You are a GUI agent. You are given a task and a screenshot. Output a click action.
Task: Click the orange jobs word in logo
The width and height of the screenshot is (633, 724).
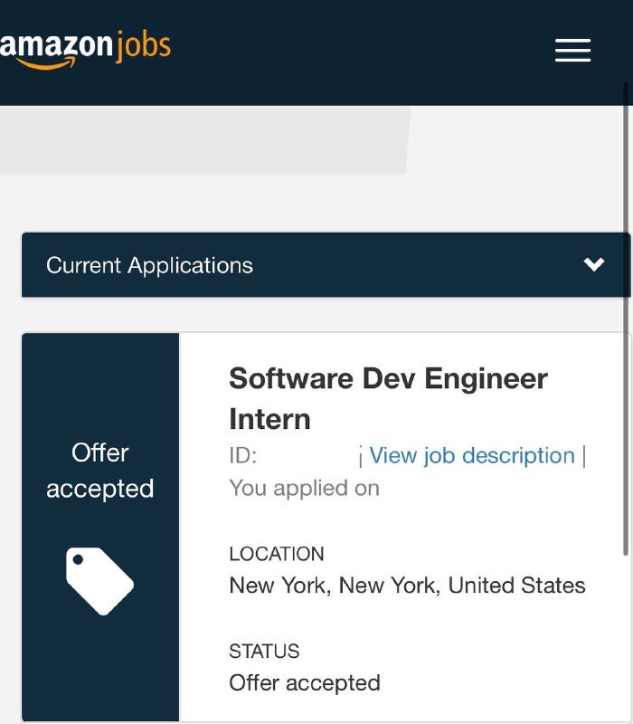pyautogui.click(x=143, y=47)
